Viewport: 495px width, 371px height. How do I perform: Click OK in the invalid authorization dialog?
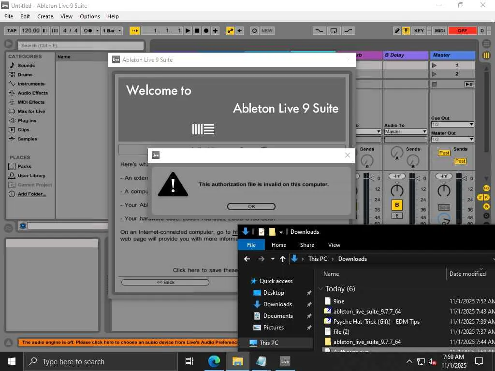(x=251, y=206)
